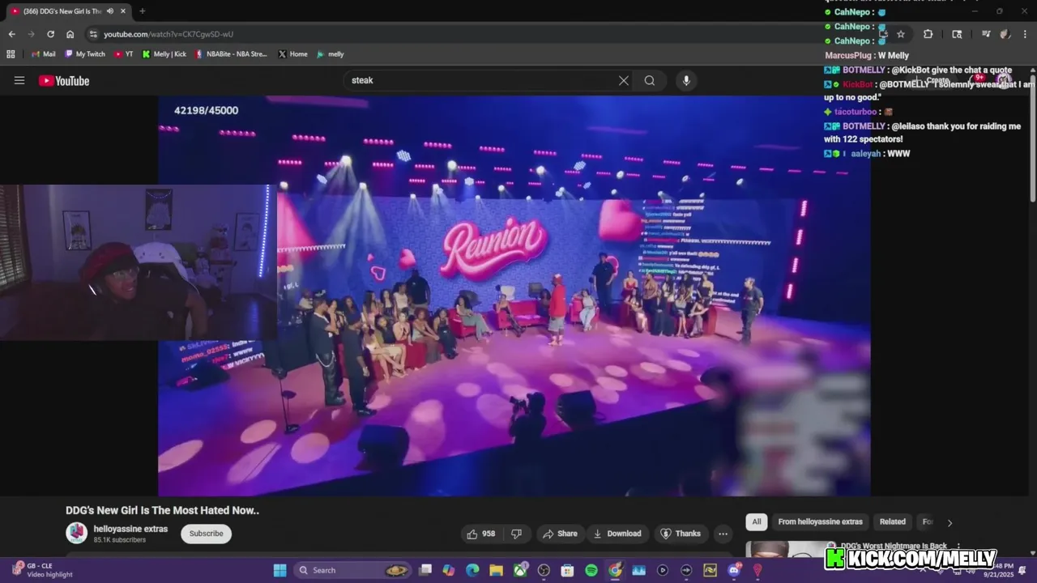Go to the YouTube home logo
The image size is (1037, 583).
(x=64, y=80)
